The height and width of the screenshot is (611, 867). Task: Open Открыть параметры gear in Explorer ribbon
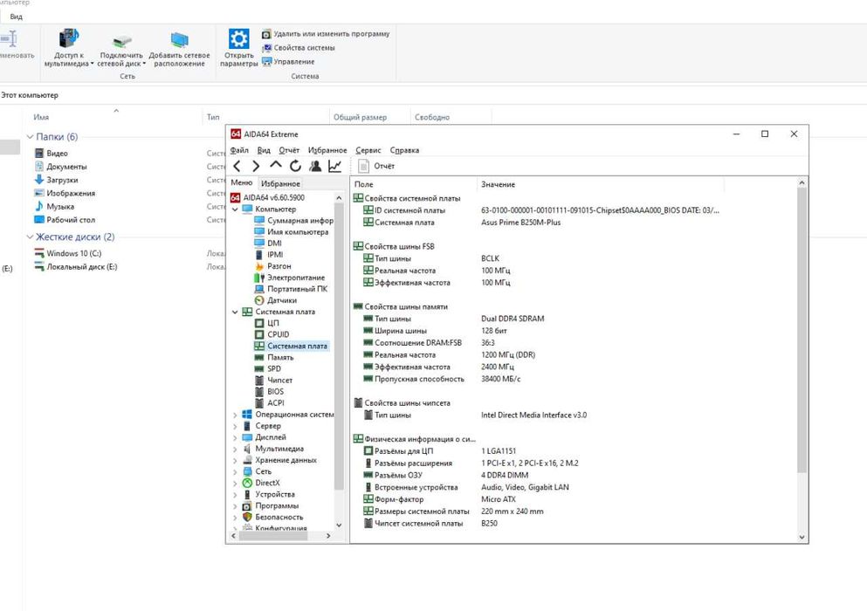[x=239, y=48]
